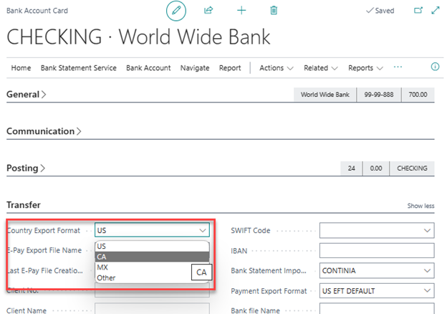Click the trash delete icon
The height and width of the screenshot is (314, 447).
pyautogui.click(x=274, y=11)
